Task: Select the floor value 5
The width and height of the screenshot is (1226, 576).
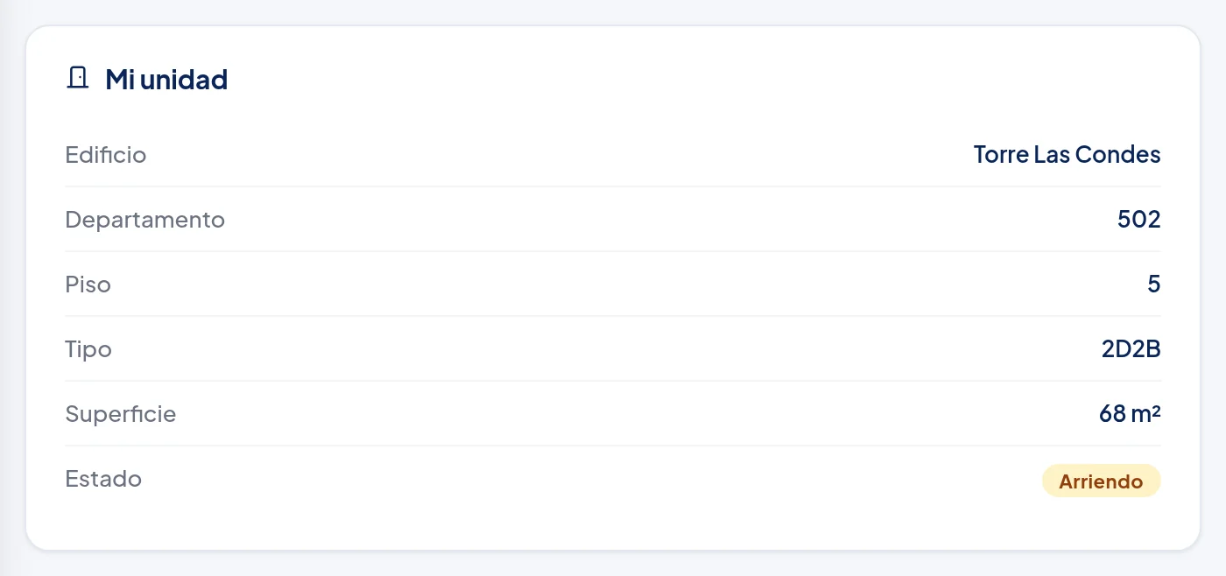Action: [x=1154, y=284]
